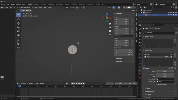
Task: Open the Output properties tab
Action: point(140,36)
